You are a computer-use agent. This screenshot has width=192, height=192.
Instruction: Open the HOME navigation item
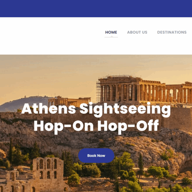[x=111, y=32]
